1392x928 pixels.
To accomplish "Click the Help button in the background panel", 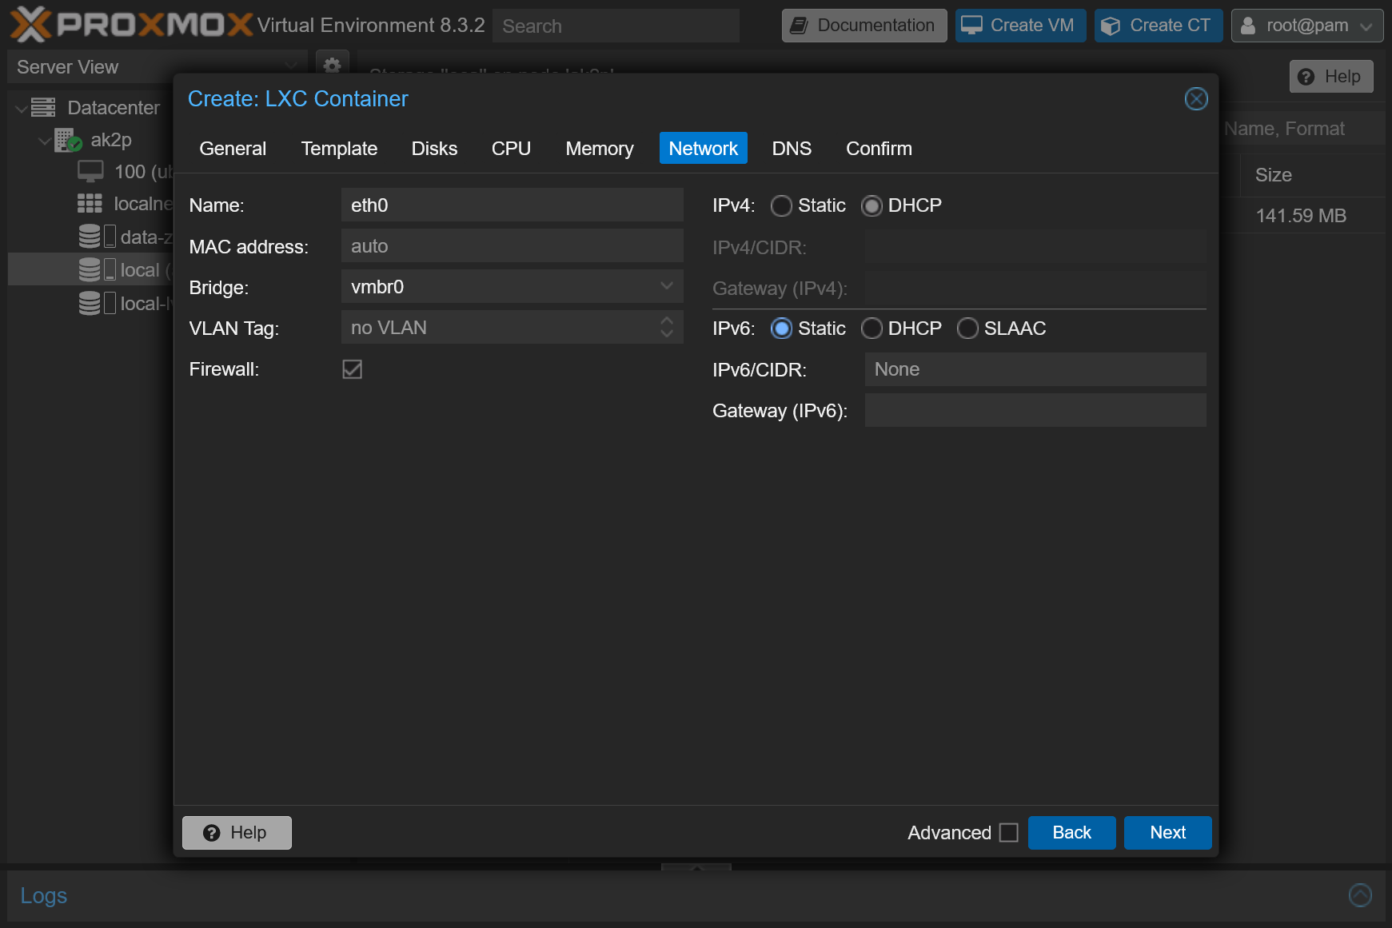I will [1331, 77].
